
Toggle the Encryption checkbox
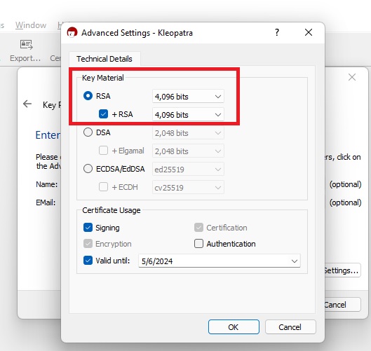point(88,244)
